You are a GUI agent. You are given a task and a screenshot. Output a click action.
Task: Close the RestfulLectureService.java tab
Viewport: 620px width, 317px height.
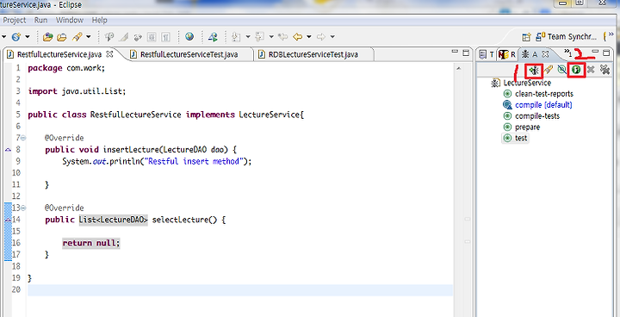click(x=110, y=54)
